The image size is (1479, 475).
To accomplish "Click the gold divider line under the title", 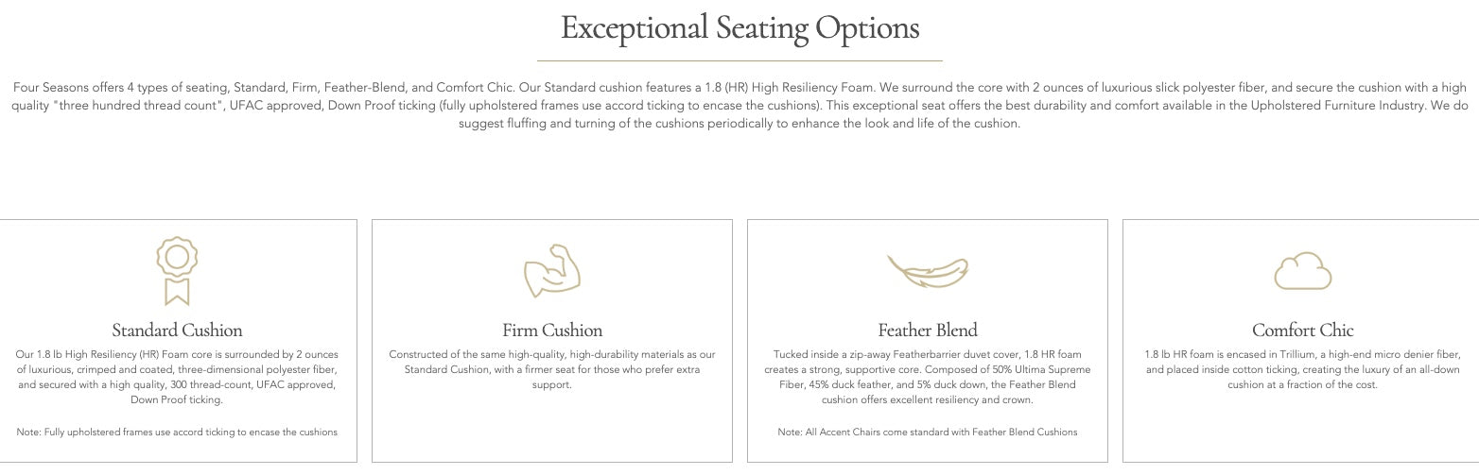I will pyautogui.click(x=739, y=60).
